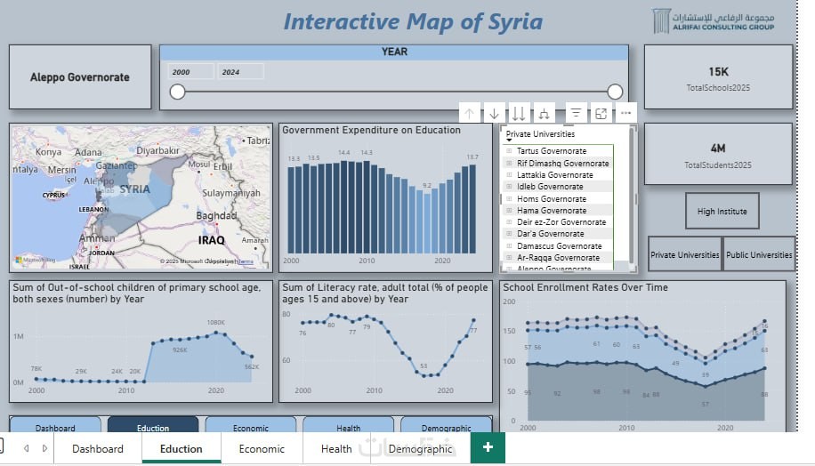Click the start year 2000 input box

pos(190,72)
